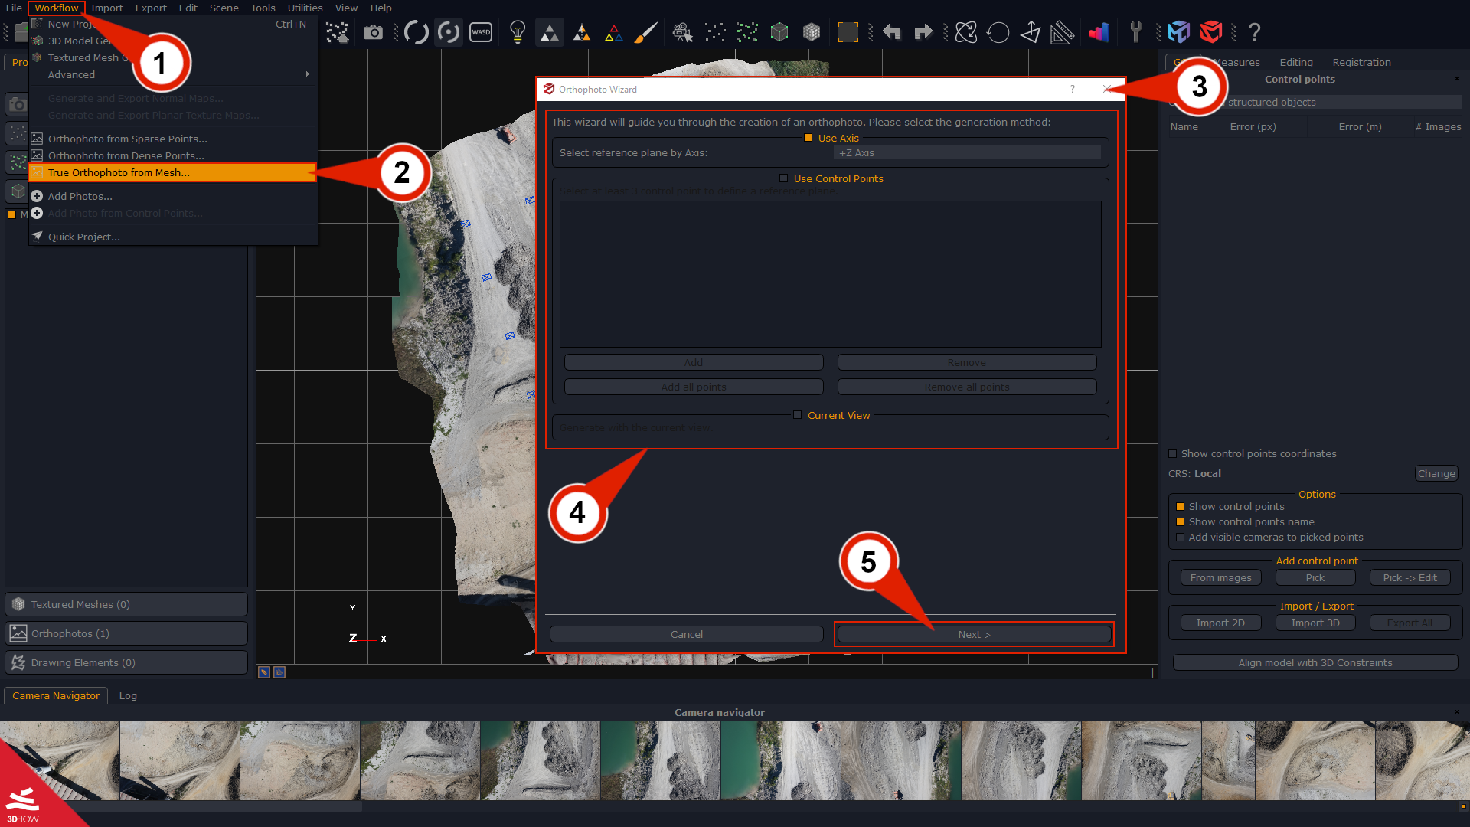Enable the Current View checkbox
The height and width of the screenshot is (827, 1470).
click(797, 415)
